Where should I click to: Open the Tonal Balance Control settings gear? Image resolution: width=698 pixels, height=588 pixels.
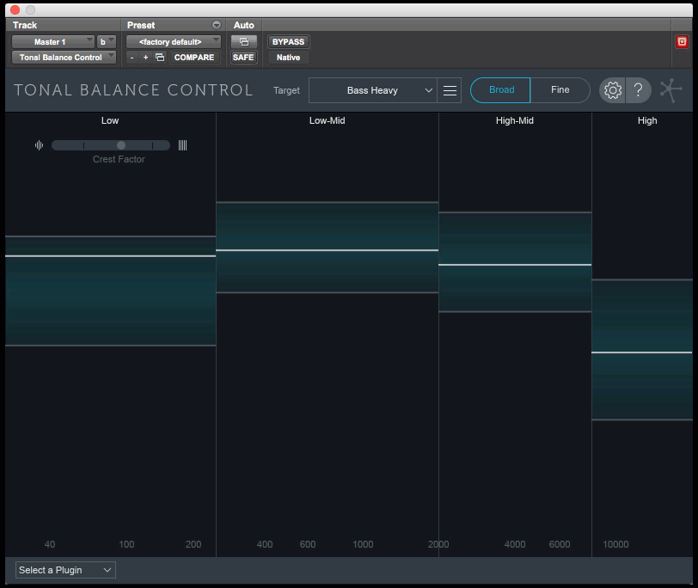(613, 90)
